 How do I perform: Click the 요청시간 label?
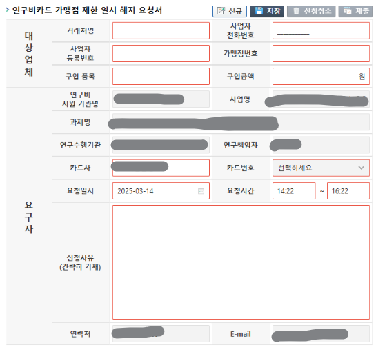point(241,190)
